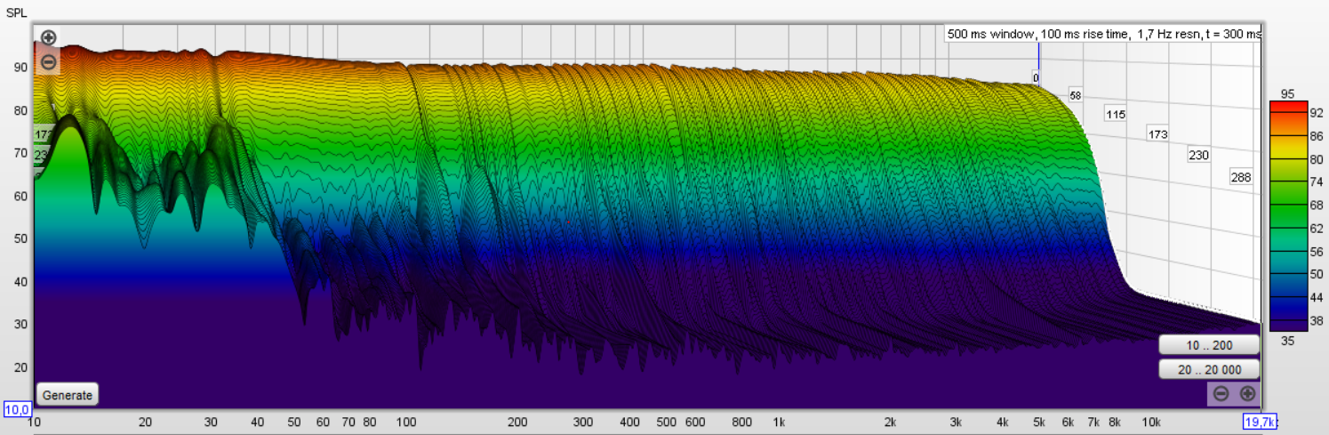Edit the 10,0 start frequency field
The image size is (1329, 435).
coord(18,410)
